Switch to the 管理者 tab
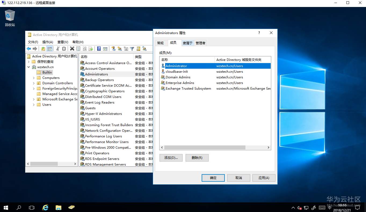Viewport: 366px width, 212px height. click(200, 43)
